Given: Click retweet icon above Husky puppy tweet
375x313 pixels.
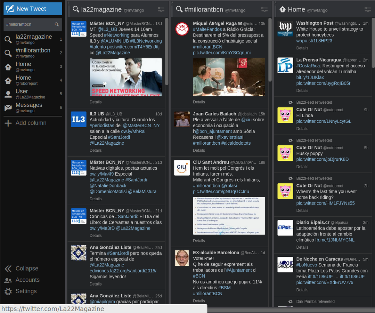Looking at the screenshot, I should coord(291,141).
